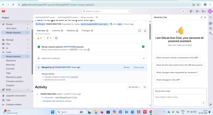Open chat history clock icon in right rail

click(x=210, y=28)
